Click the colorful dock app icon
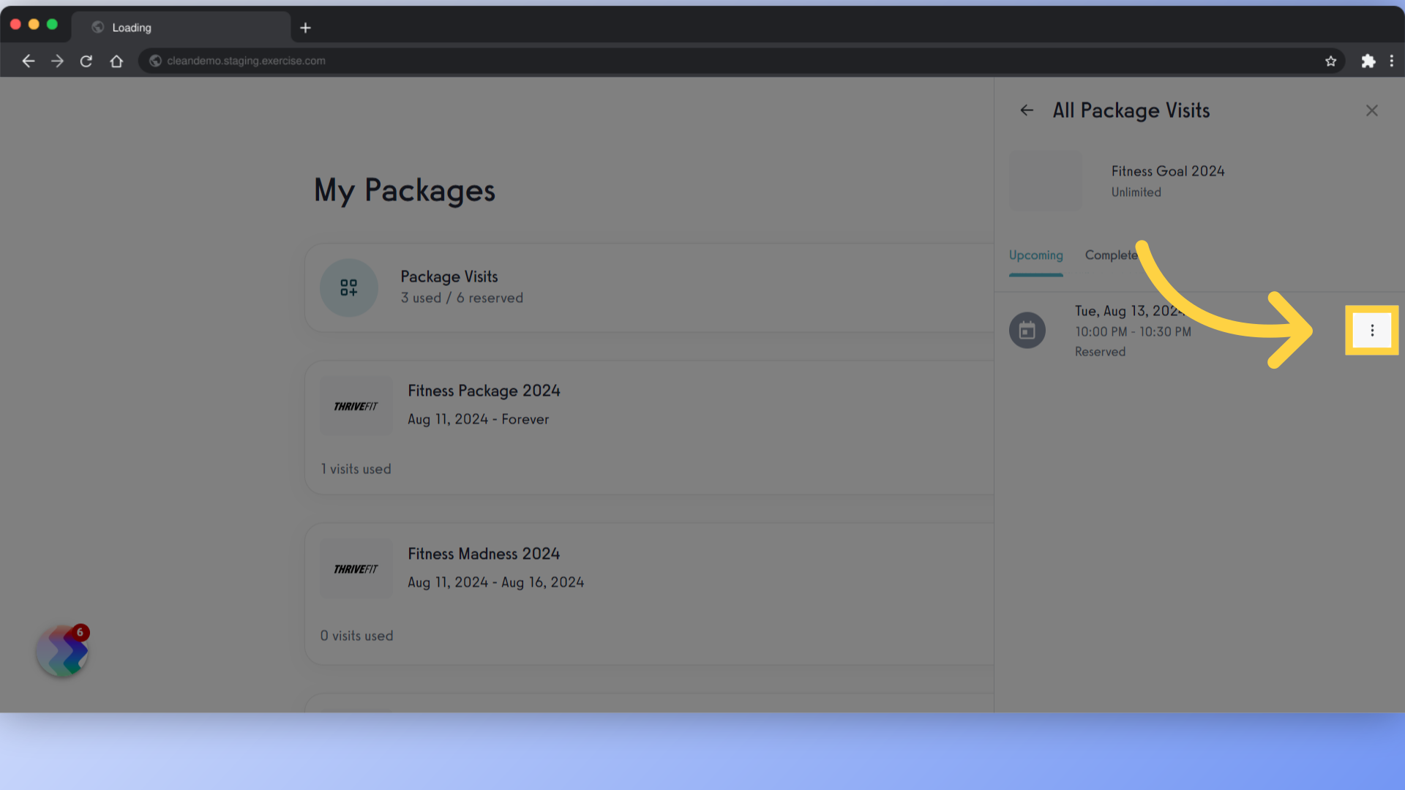This screenshot has width=1405, height=790. coord(61,651)
